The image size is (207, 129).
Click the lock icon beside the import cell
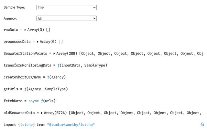coord(202,124)
